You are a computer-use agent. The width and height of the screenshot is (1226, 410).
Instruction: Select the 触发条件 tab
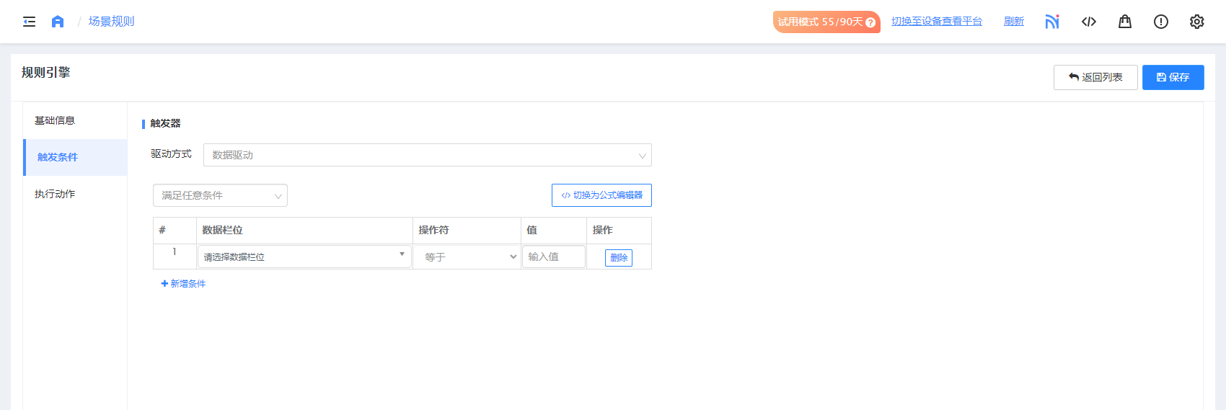coord(58,157)
